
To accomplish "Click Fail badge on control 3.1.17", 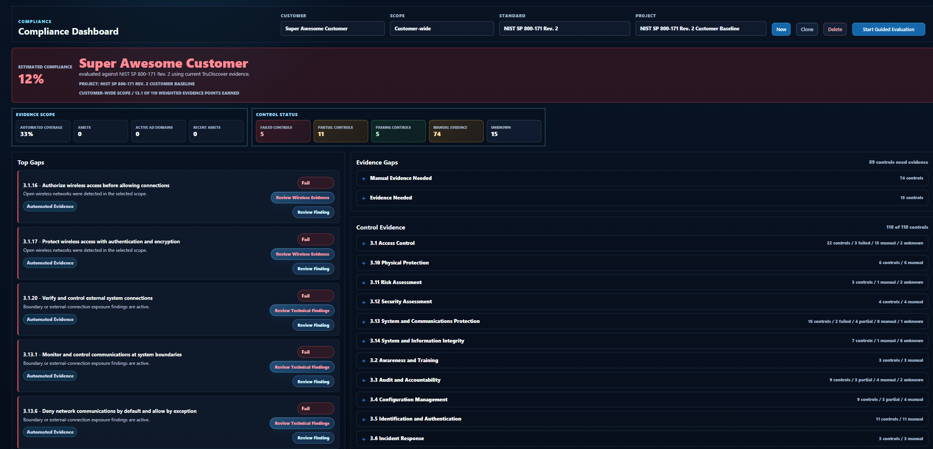I will 316,239.
